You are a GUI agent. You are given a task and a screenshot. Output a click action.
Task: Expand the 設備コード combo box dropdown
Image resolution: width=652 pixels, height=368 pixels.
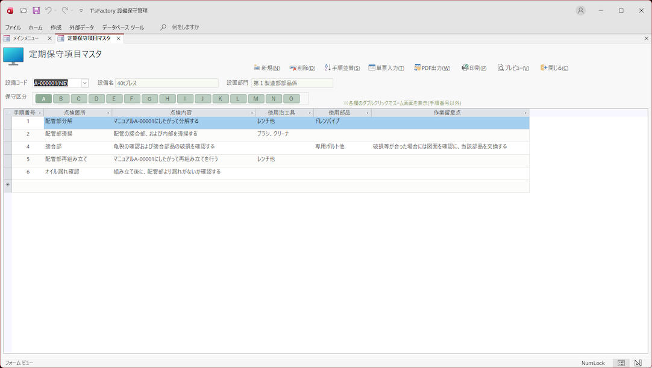click(85, 83)
